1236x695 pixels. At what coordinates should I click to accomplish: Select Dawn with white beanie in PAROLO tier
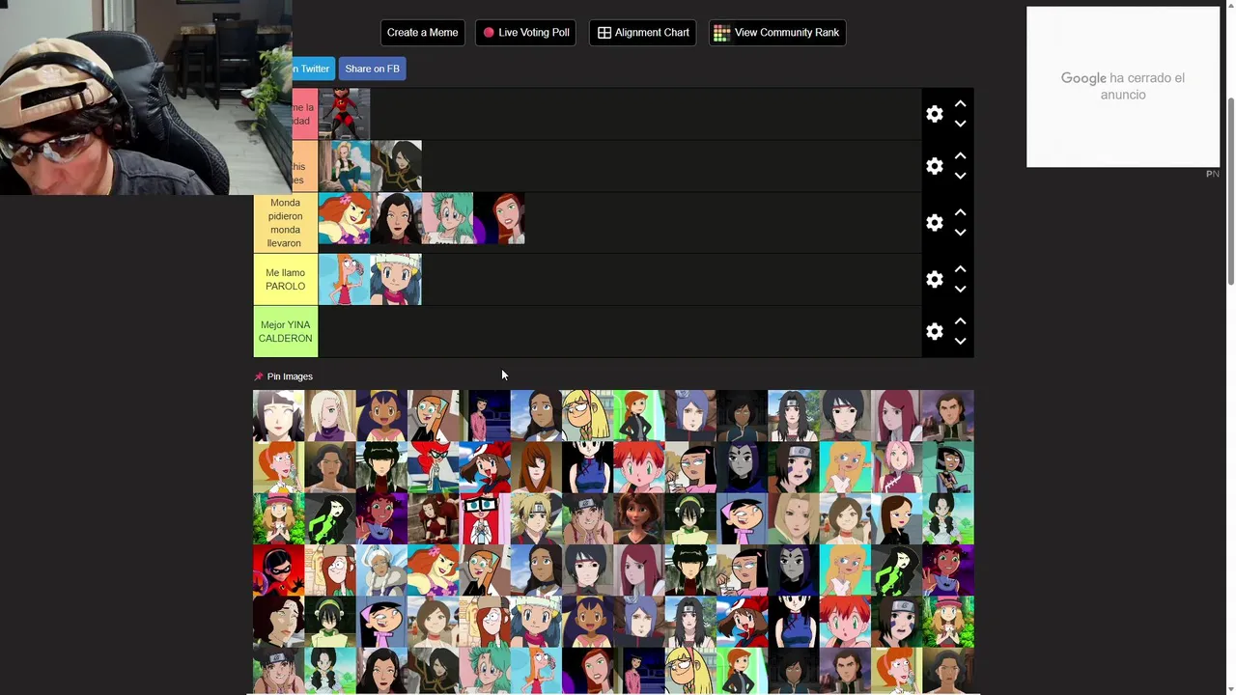[x=396, y=280]
